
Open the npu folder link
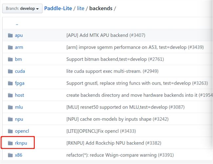click(x=19, y=119)
